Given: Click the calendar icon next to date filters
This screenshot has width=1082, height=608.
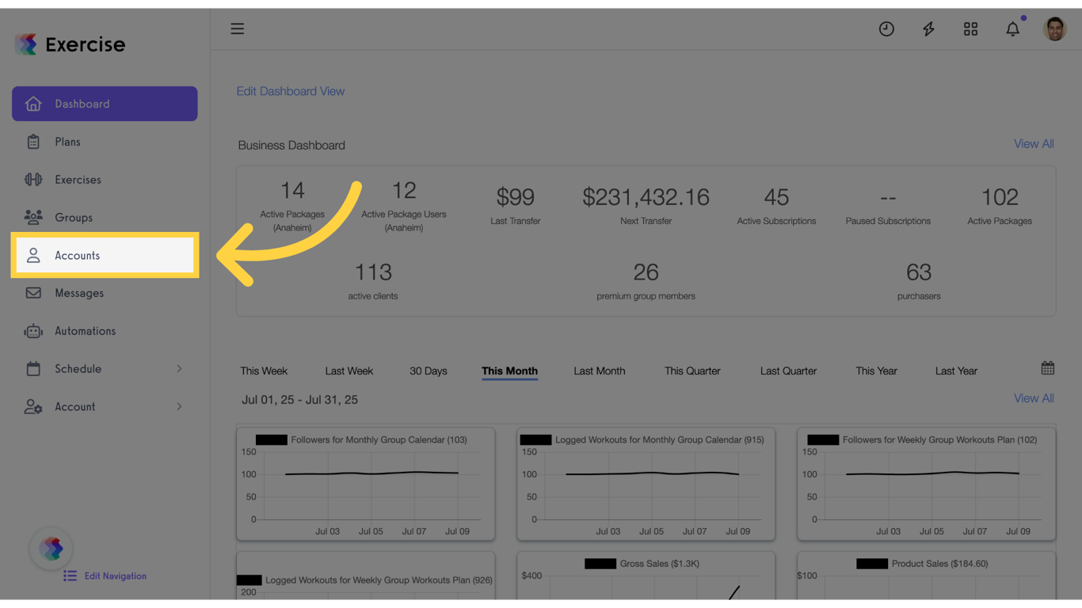Looking at the screenshot, I should [1047, 367].
